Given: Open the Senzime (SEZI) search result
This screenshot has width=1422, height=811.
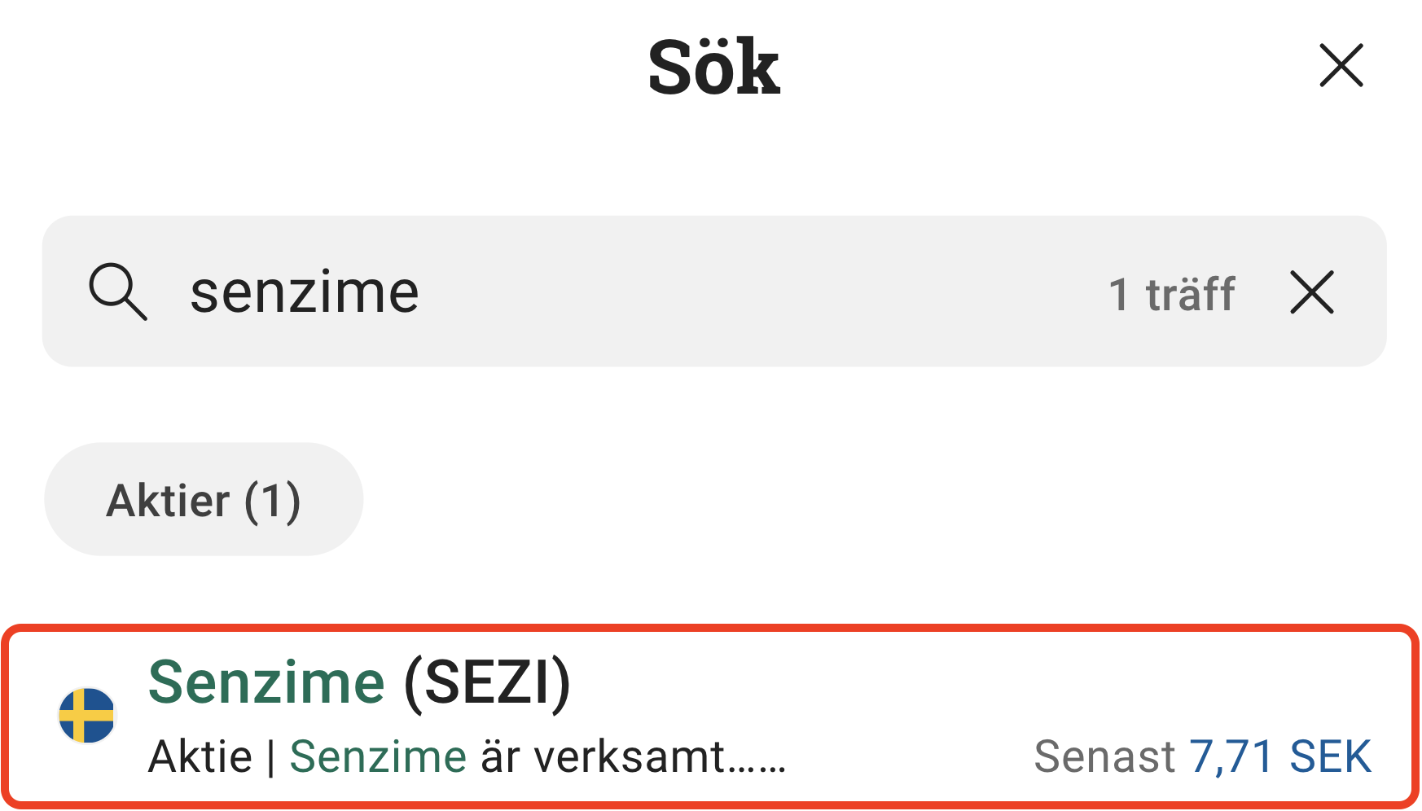Looking at the screenshot, I should pos(710,717).
